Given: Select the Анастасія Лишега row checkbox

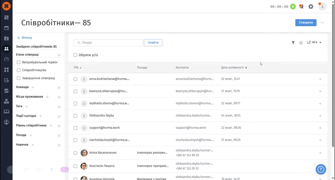Looking at the screenshot, I should pos(75,166).
